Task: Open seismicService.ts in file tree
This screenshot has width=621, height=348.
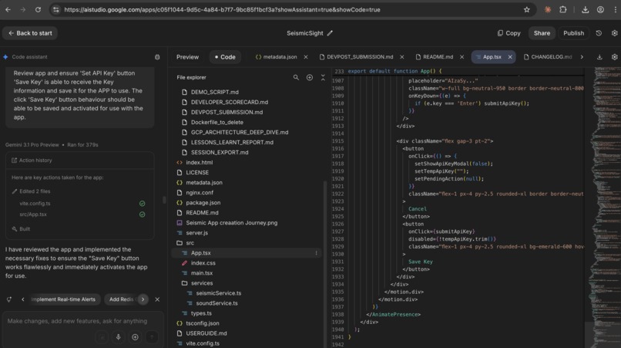Action: 218,293
